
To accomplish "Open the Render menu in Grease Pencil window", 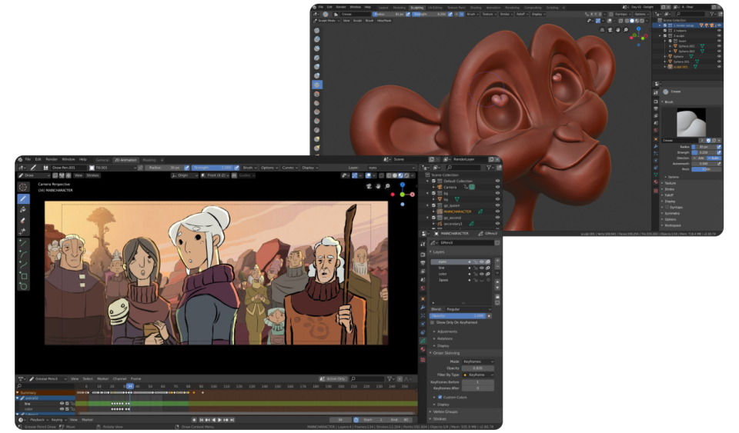I will coord(52,159).
